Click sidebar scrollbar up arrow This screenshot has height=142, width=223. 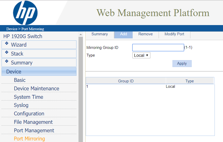81,34
